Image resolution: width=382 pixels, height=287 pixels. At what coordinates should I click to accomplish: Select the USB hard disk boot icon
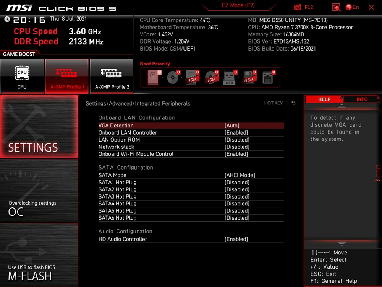click(192, 77)
